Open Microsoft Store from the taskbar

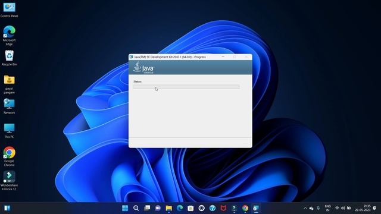190,208
